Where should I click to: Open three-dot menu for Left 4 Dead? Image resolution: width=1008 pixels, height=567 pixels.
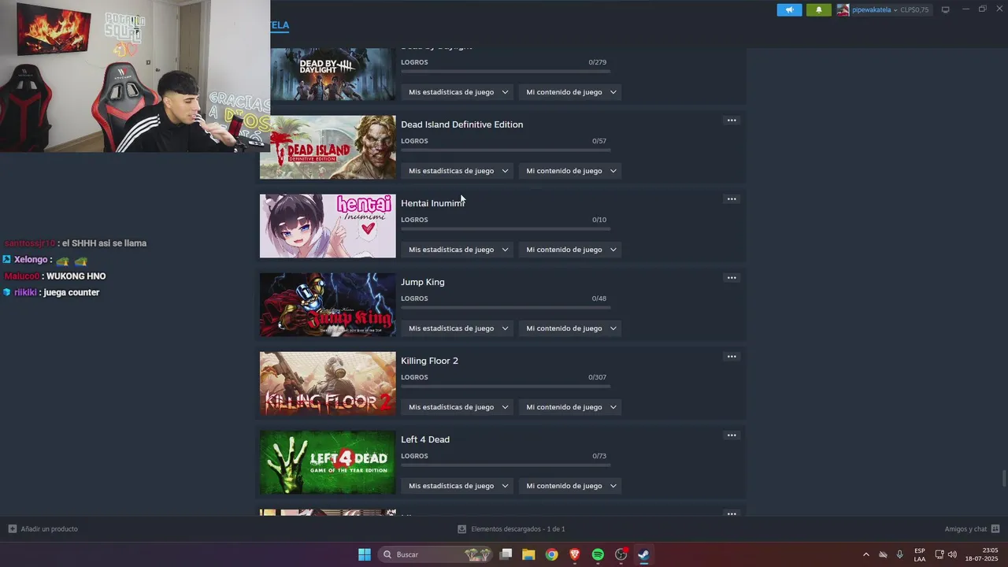[x=732, y=435]
